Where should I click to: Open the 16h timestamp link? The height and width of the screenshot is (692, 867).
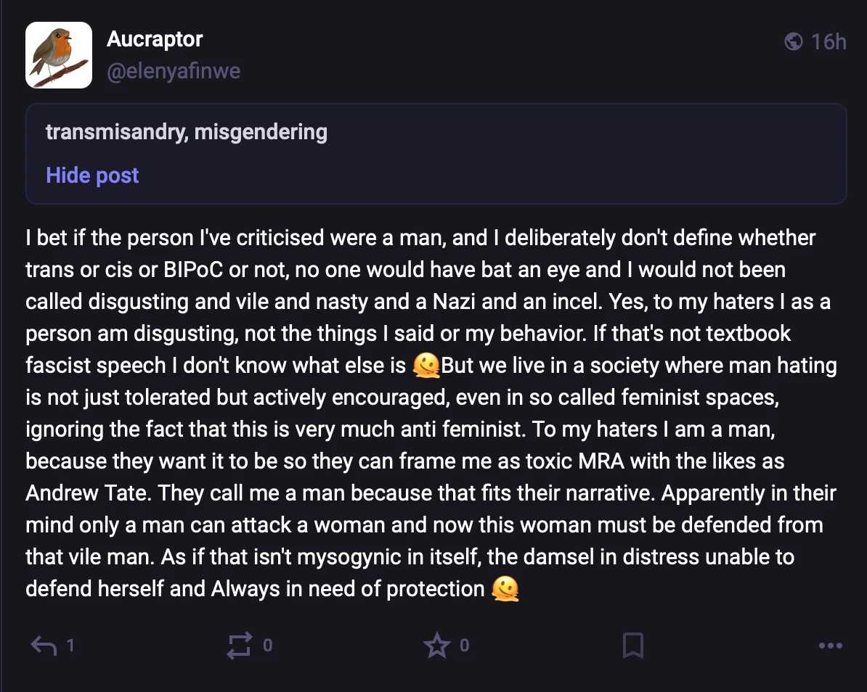pos(829,41)
